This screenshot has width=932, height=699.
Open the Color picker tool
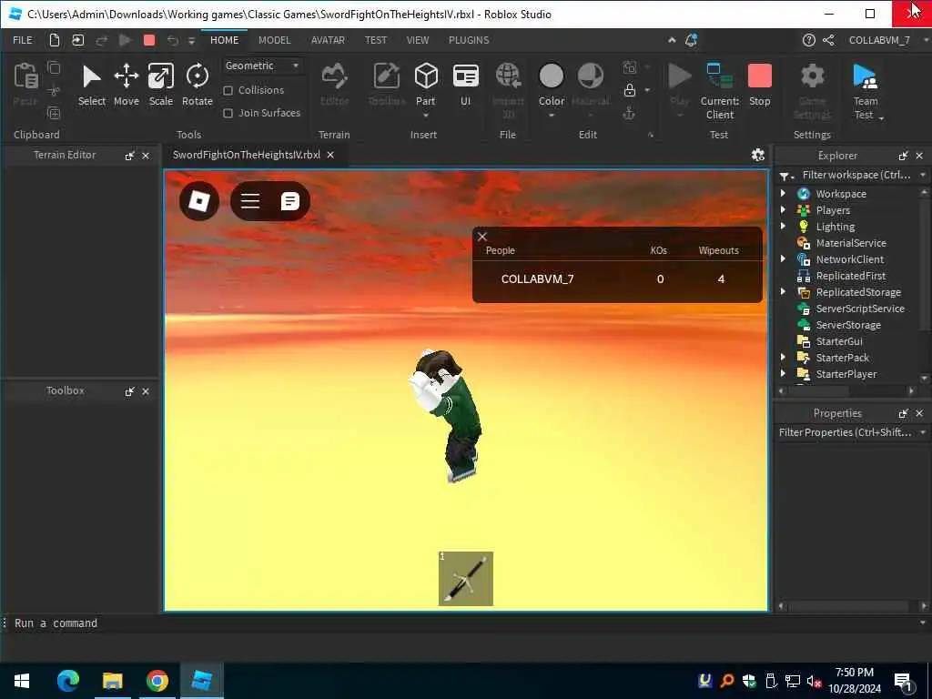click(x=551, y=85)
